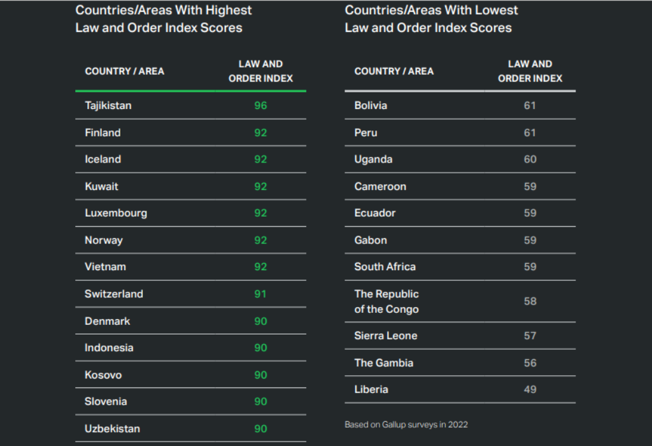Click the Kosovo country name

coord(103,375)
